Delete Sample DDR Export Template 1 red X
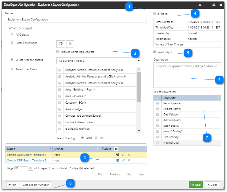 (129, 155)
